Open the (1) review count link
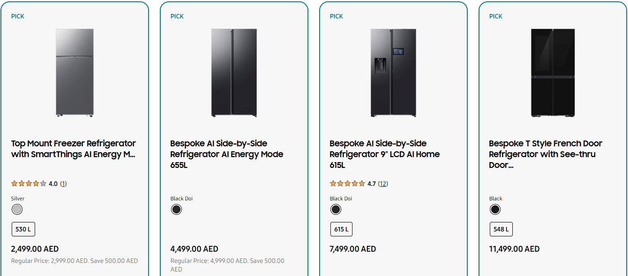 click(63, 184)
